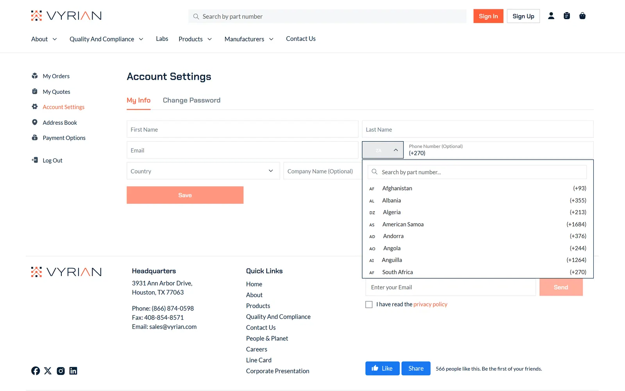This screenshot has width=625, height=391.
Task: Click the Sign Up button
Action: click(x=523, y=16)
